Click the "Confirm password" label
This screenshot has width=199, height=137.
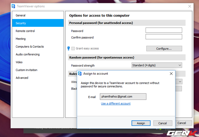click(82, 37)
